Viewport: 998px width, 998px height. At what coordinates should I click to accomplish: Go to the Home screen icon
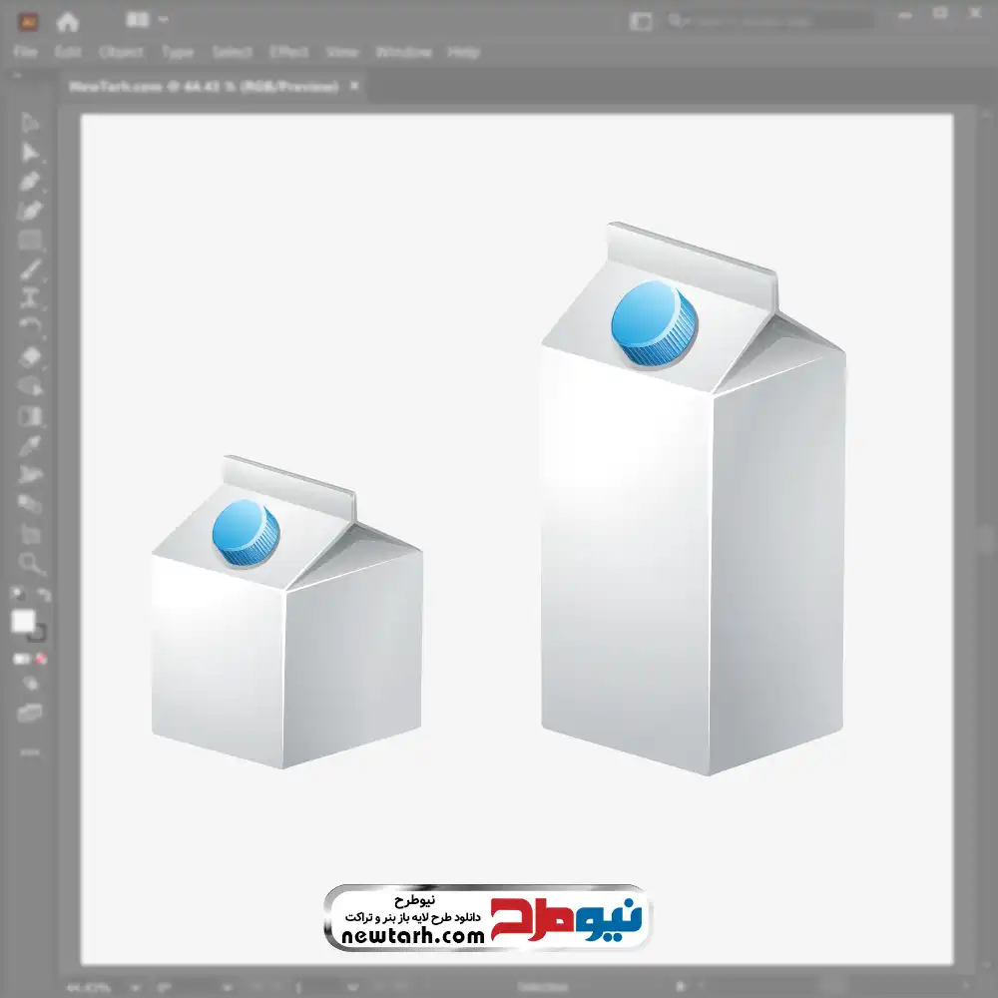(x=67, y=21)
